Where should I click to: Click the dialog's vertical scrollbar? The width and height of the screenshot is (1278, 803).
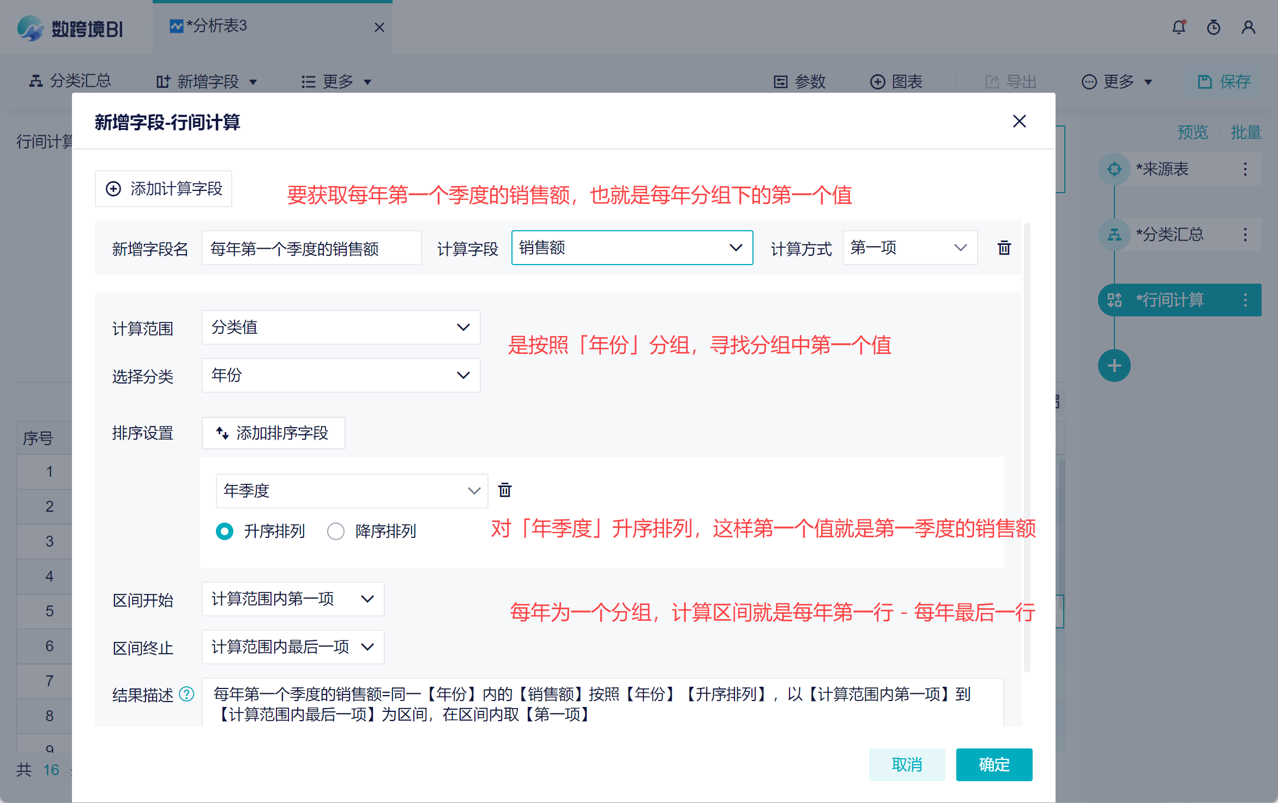1027,447
